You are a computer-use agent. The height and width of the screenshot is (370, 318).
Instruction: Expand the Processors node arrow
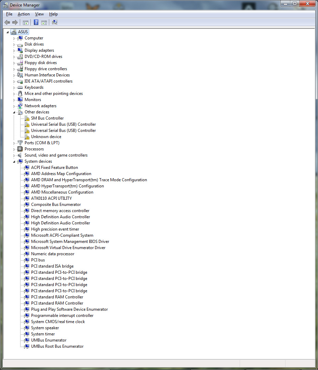click(x=14, y=149)
